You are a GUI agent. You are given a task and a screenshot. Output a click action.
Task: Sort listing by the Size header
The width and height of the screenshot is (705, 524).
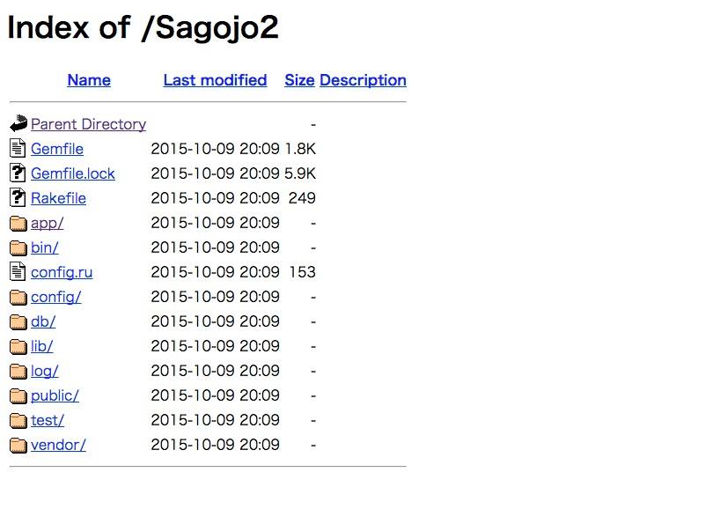pos(299,80)
